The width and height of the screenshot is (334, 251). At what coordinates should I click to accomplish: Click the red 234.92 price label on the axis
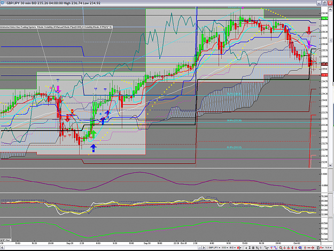pos(324,75)
